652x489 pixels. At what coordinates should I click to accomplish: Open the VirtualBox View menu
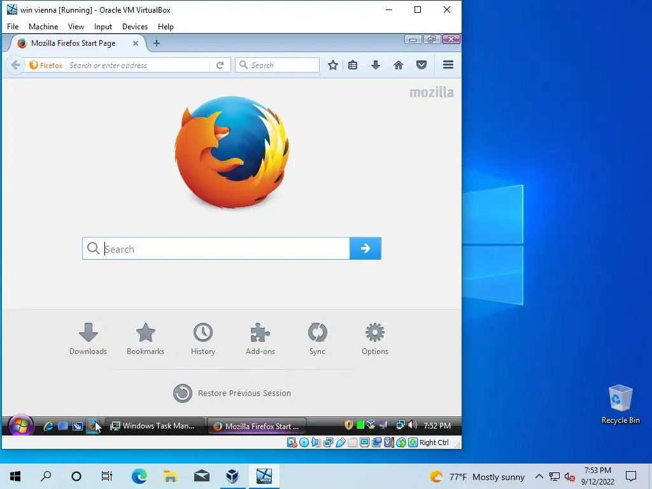(x=76, y=27)
